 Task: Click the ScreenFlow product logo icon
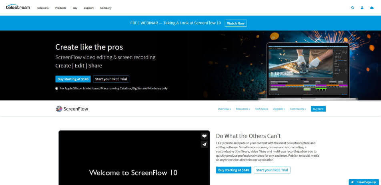tap(59, 109)
